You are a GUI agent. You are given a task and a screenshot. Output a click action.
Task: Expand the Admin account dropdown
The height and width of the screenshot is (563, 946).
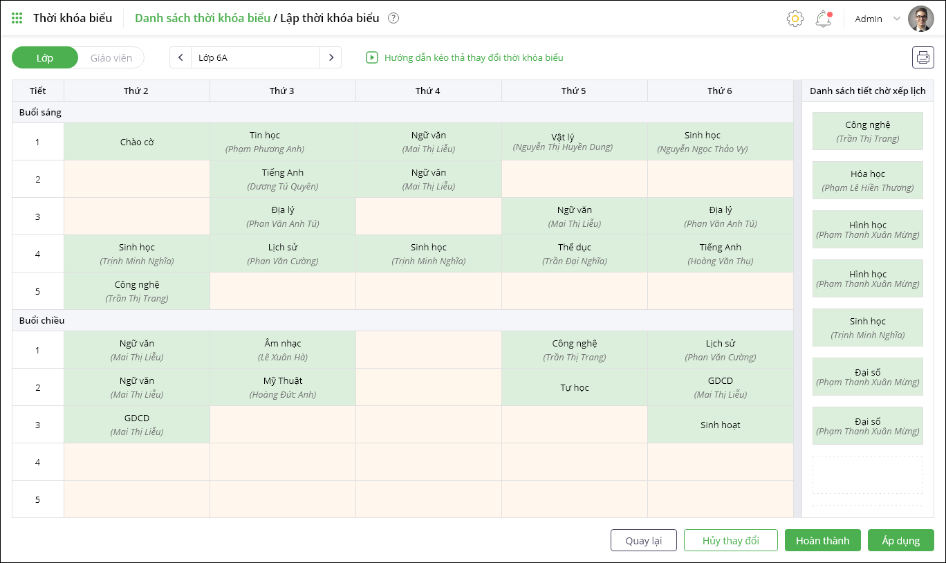(896, 19)
